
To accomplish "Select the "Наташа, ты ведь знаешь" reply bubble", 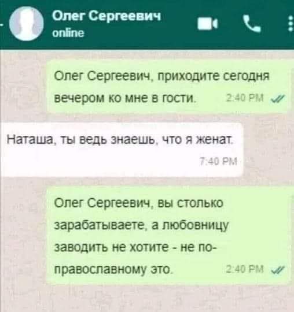I will [x=122, y=150].
